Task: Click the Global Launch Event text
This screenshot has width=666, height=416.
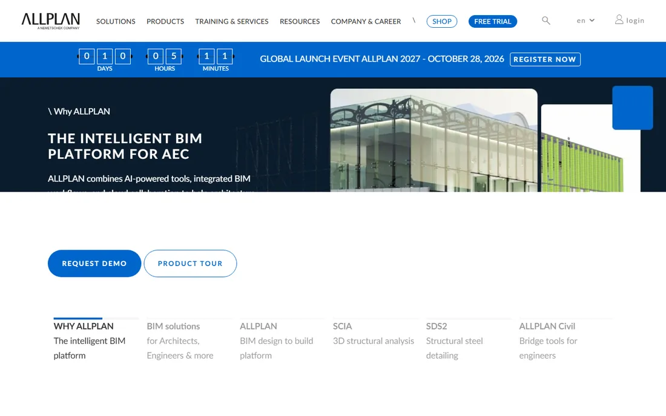Action: click(x=382, y=59)
